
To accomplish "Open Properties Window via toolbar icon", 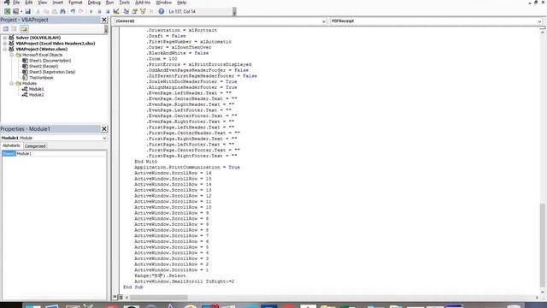I will pyautogui.click(x=135, y=11).
